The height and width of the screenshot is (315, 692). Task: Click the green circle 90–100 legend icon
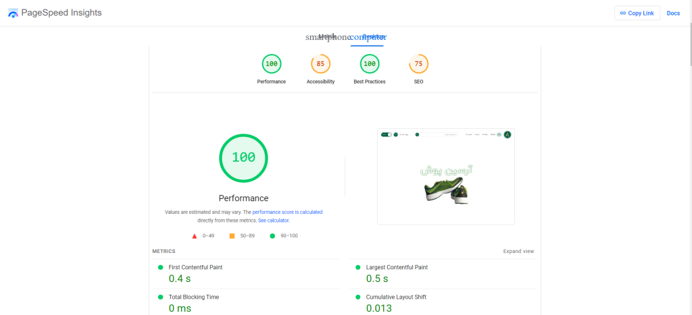272,236
